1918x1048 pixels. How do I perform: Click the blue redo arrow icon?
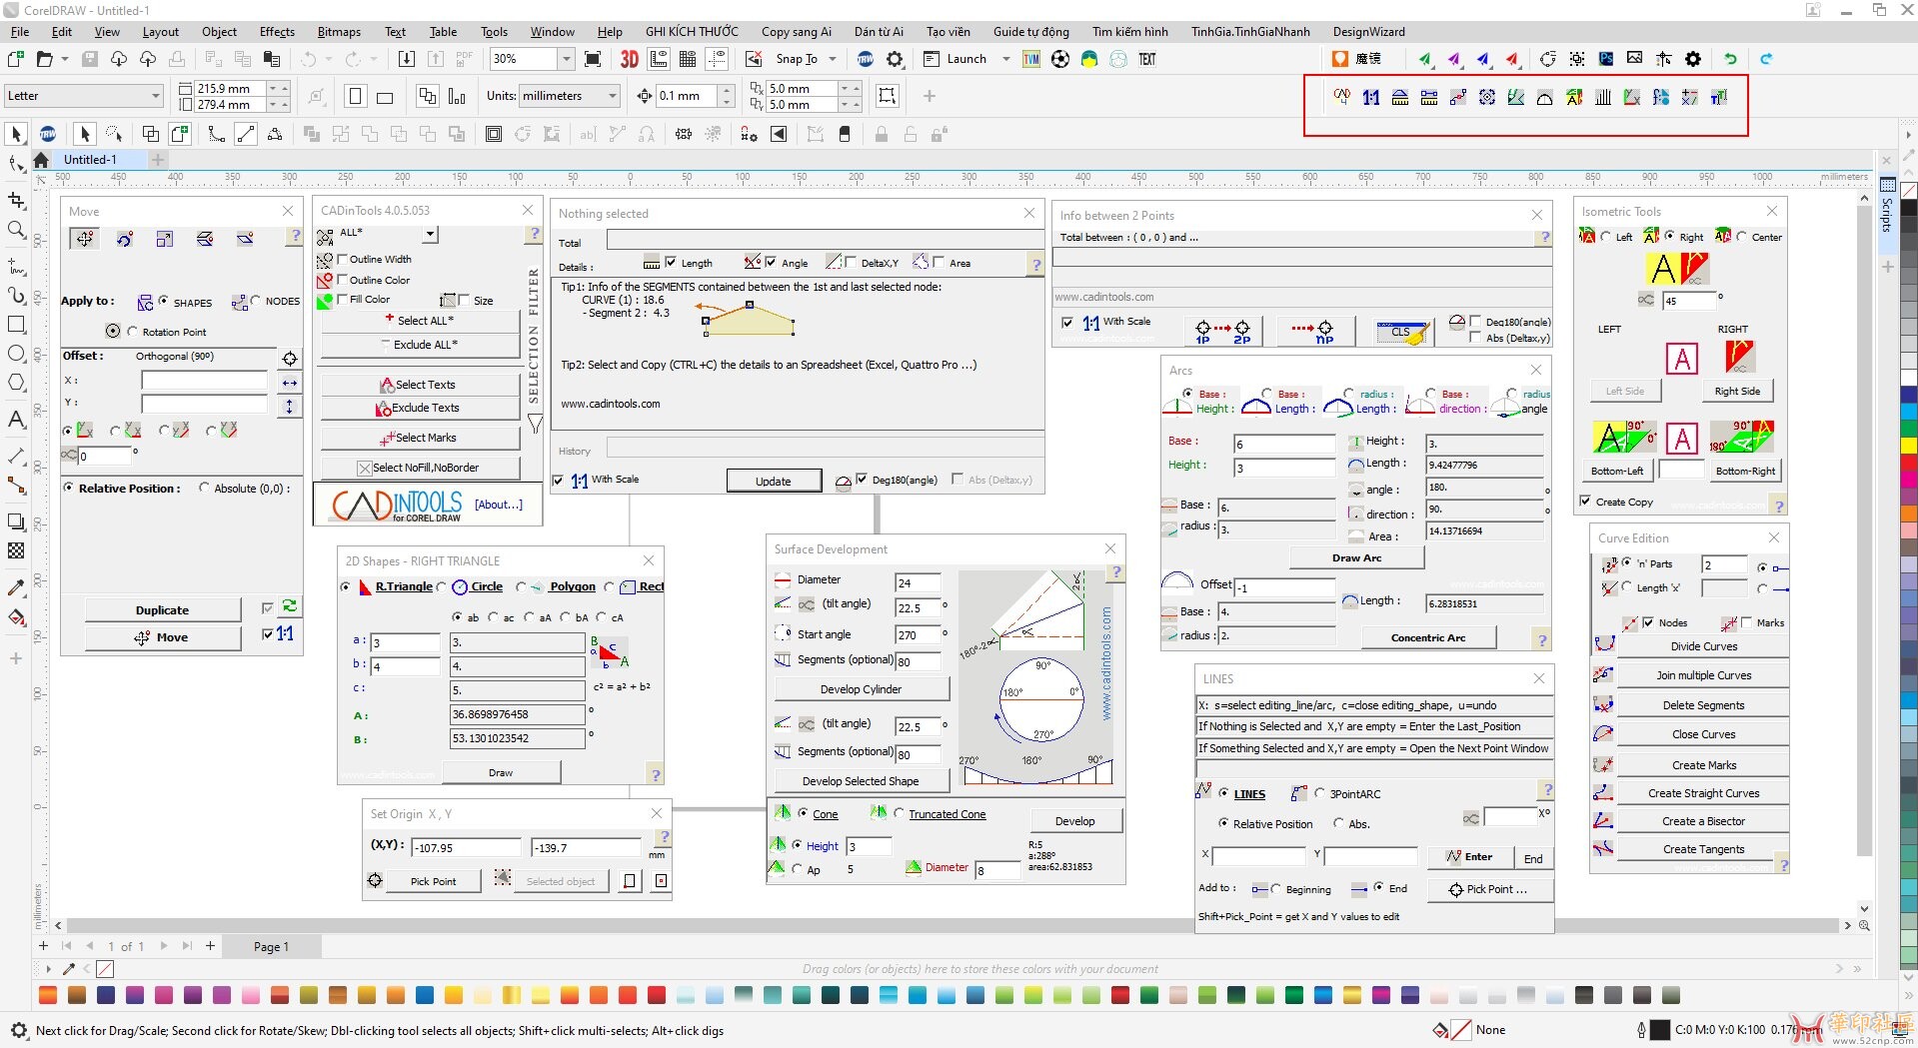(1766, 59)
